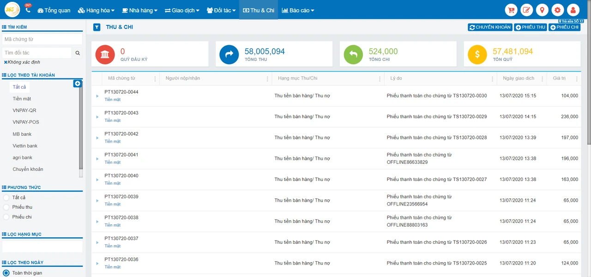591x277 pixels.
Task: Click the search magnifier icon for partner
Action: (x=78, y=53)
